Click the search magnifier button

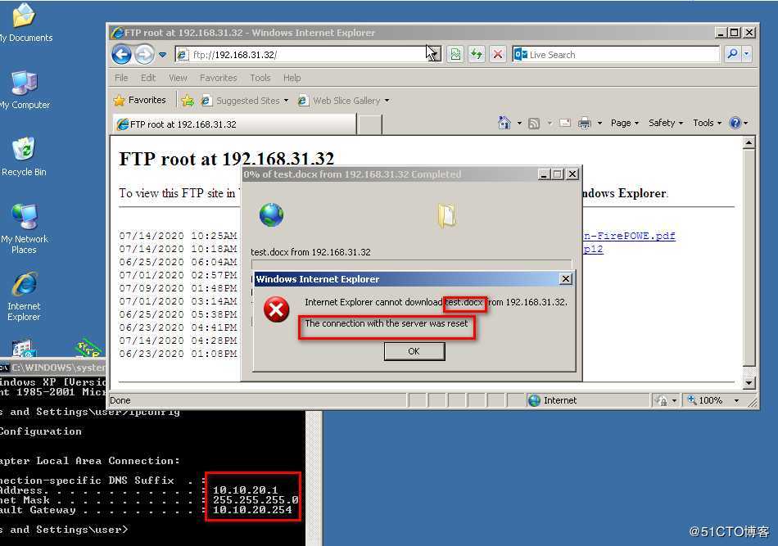(732, 54)
